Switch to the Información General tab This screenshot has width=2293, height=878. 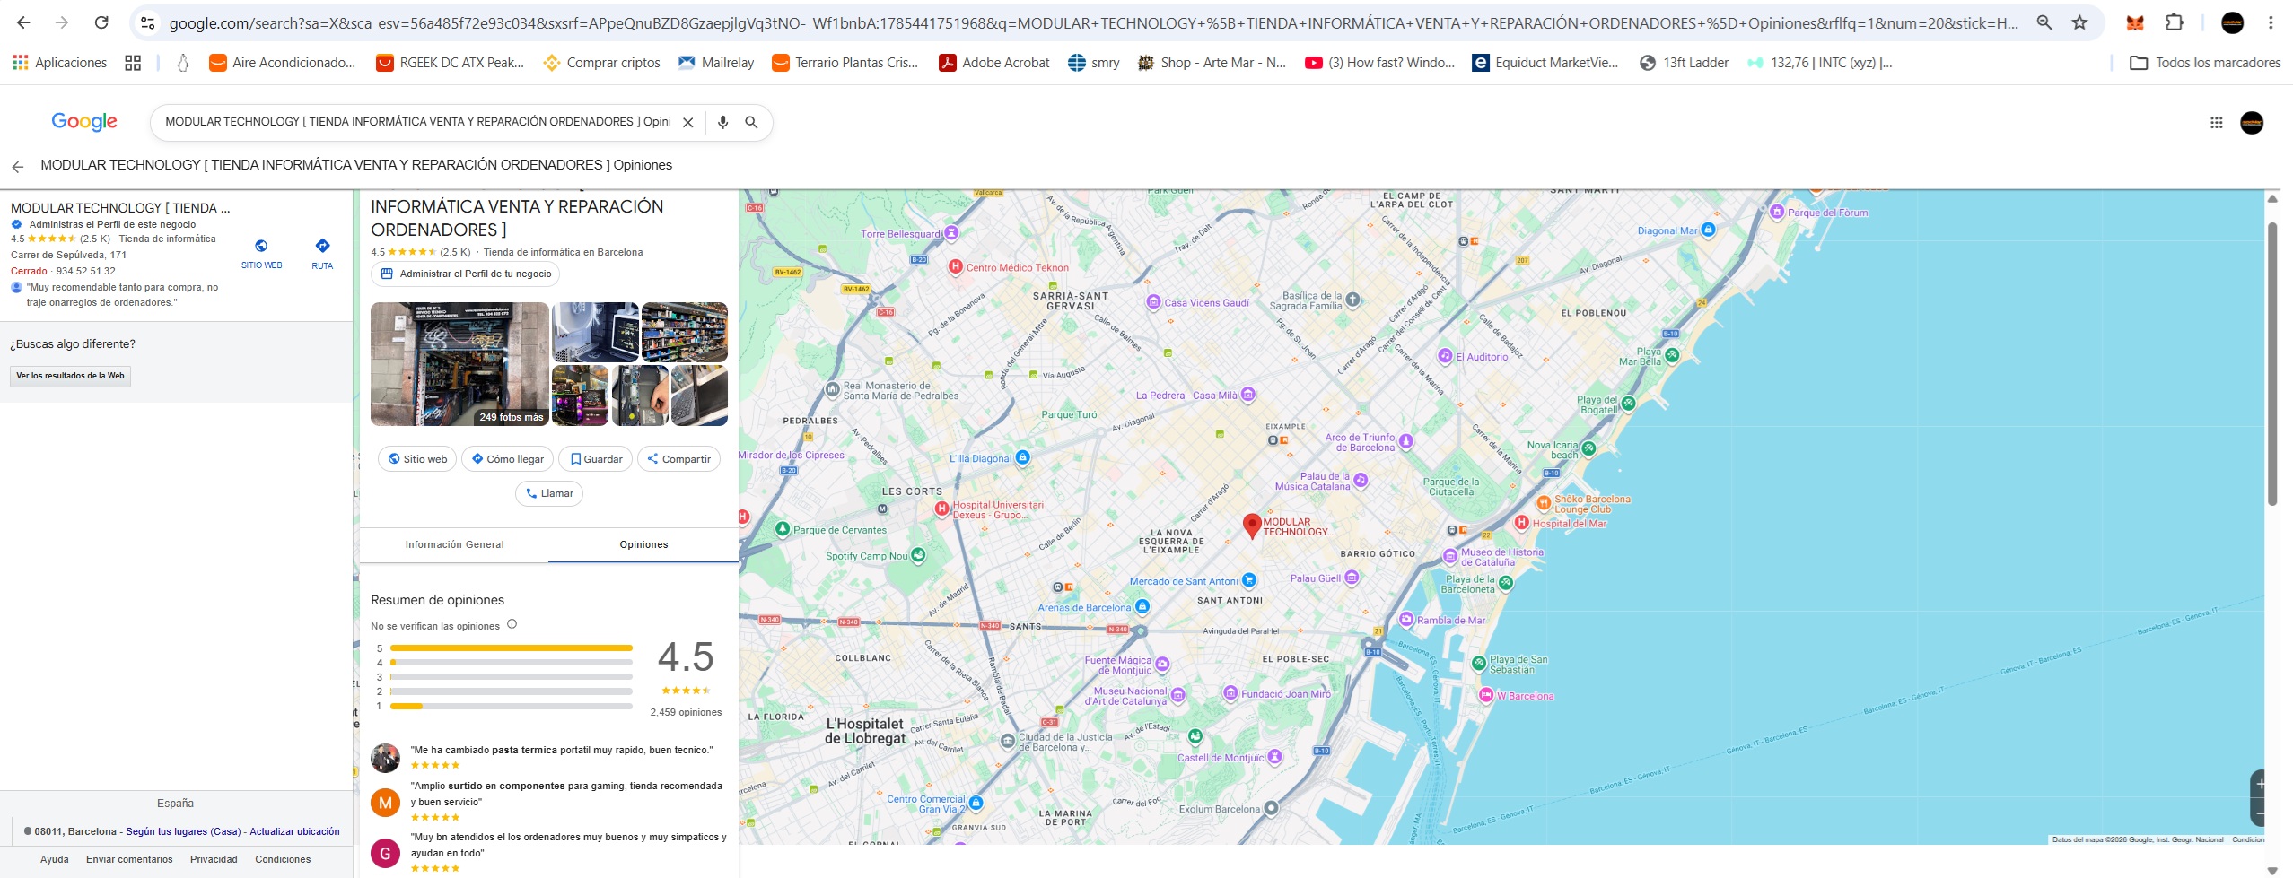(x=454, y=544)
